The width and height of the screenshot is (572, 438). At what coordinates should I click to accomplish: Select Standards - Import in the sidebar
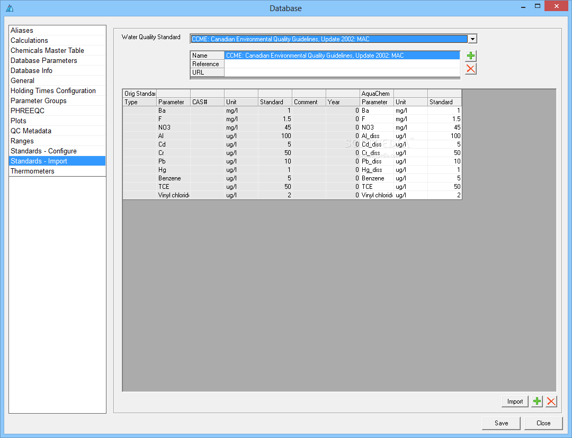click(57, 161)
